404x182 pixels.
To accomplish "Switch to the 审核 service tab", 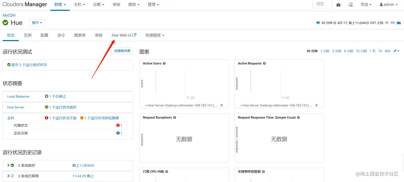I will [x=99, y=35].
